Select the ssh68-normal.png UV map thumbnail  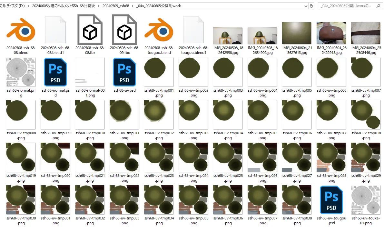21,73
